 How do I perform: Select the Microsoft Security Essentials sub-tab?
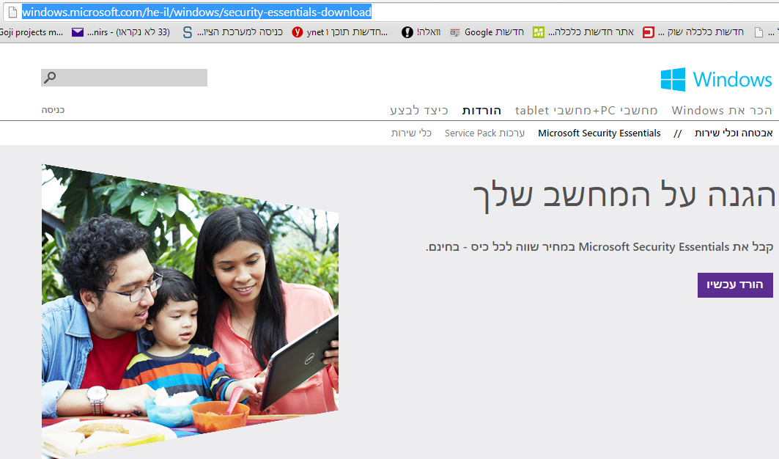click(599, 133)
